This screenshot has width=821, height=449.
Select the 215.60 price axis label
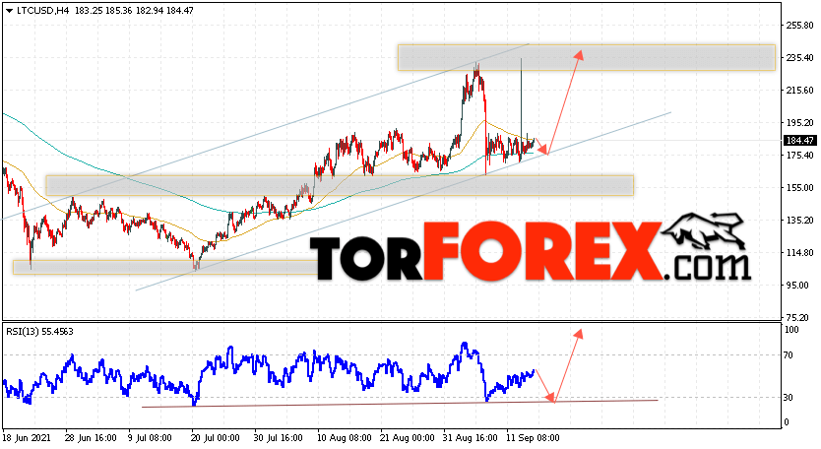point(800,91)
